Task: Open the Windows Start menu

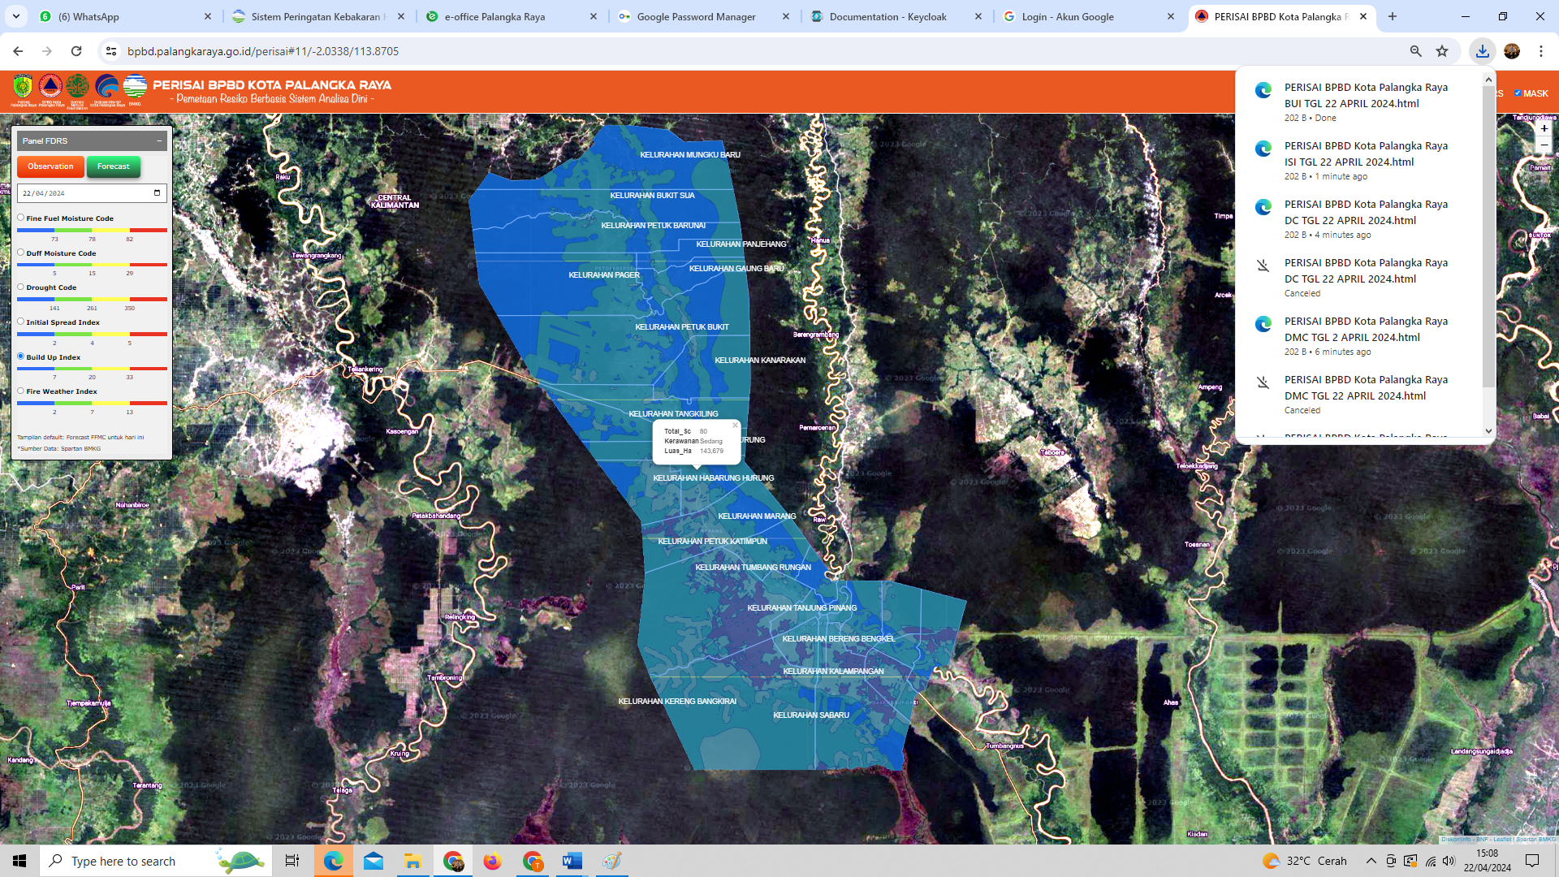Action: point(19,861)
